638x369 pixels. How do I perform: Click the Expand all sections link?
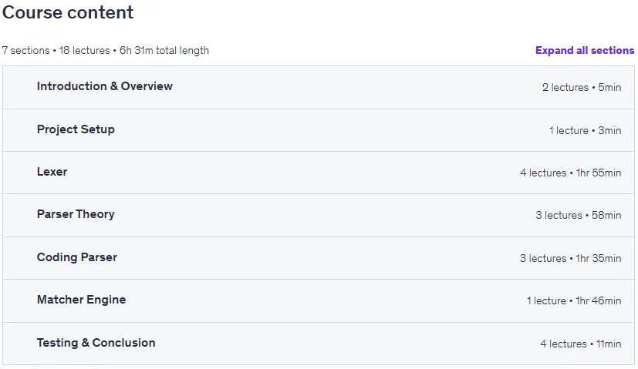[585, 50]
